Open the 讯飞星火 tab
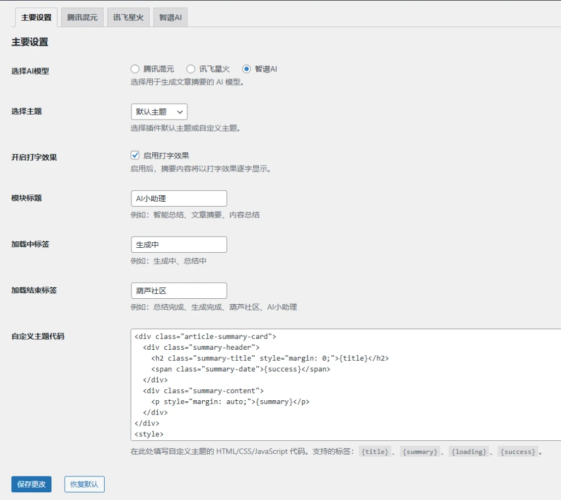 point(128,17)
